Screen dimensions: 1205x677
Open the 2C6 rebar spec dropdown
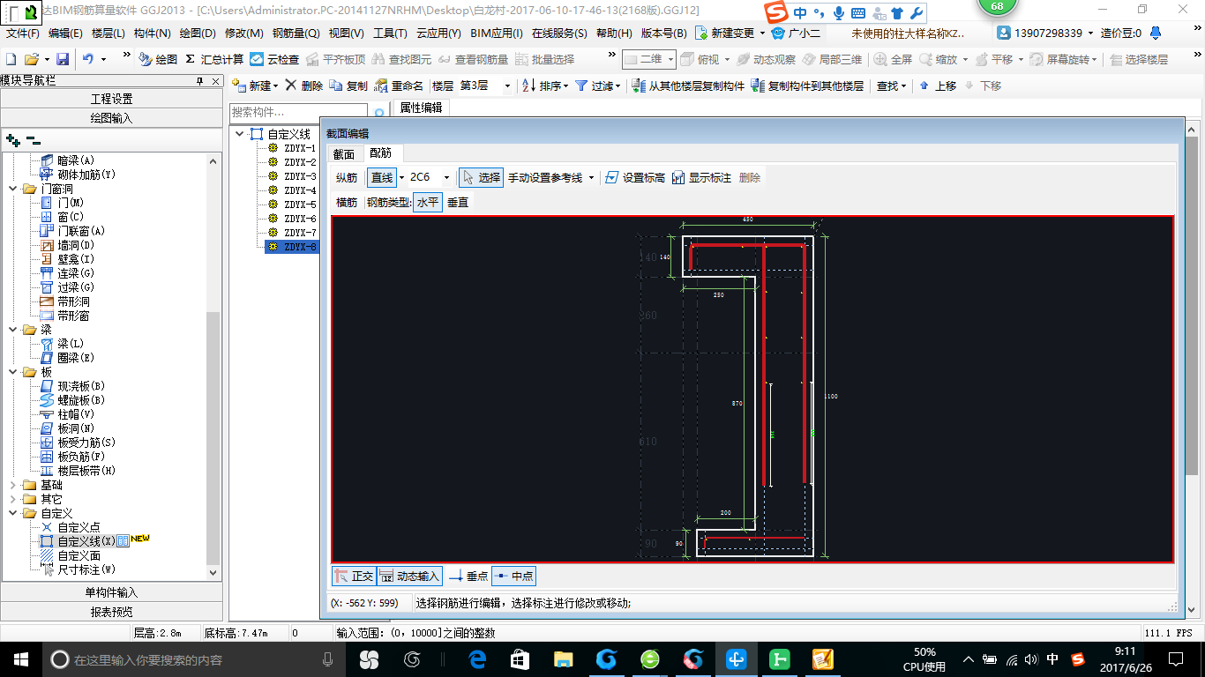point(446,177)
